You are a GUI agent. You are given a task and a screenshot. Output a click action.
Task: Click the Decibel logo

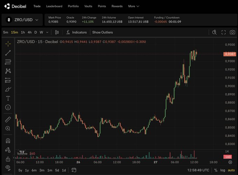[15, 6]
